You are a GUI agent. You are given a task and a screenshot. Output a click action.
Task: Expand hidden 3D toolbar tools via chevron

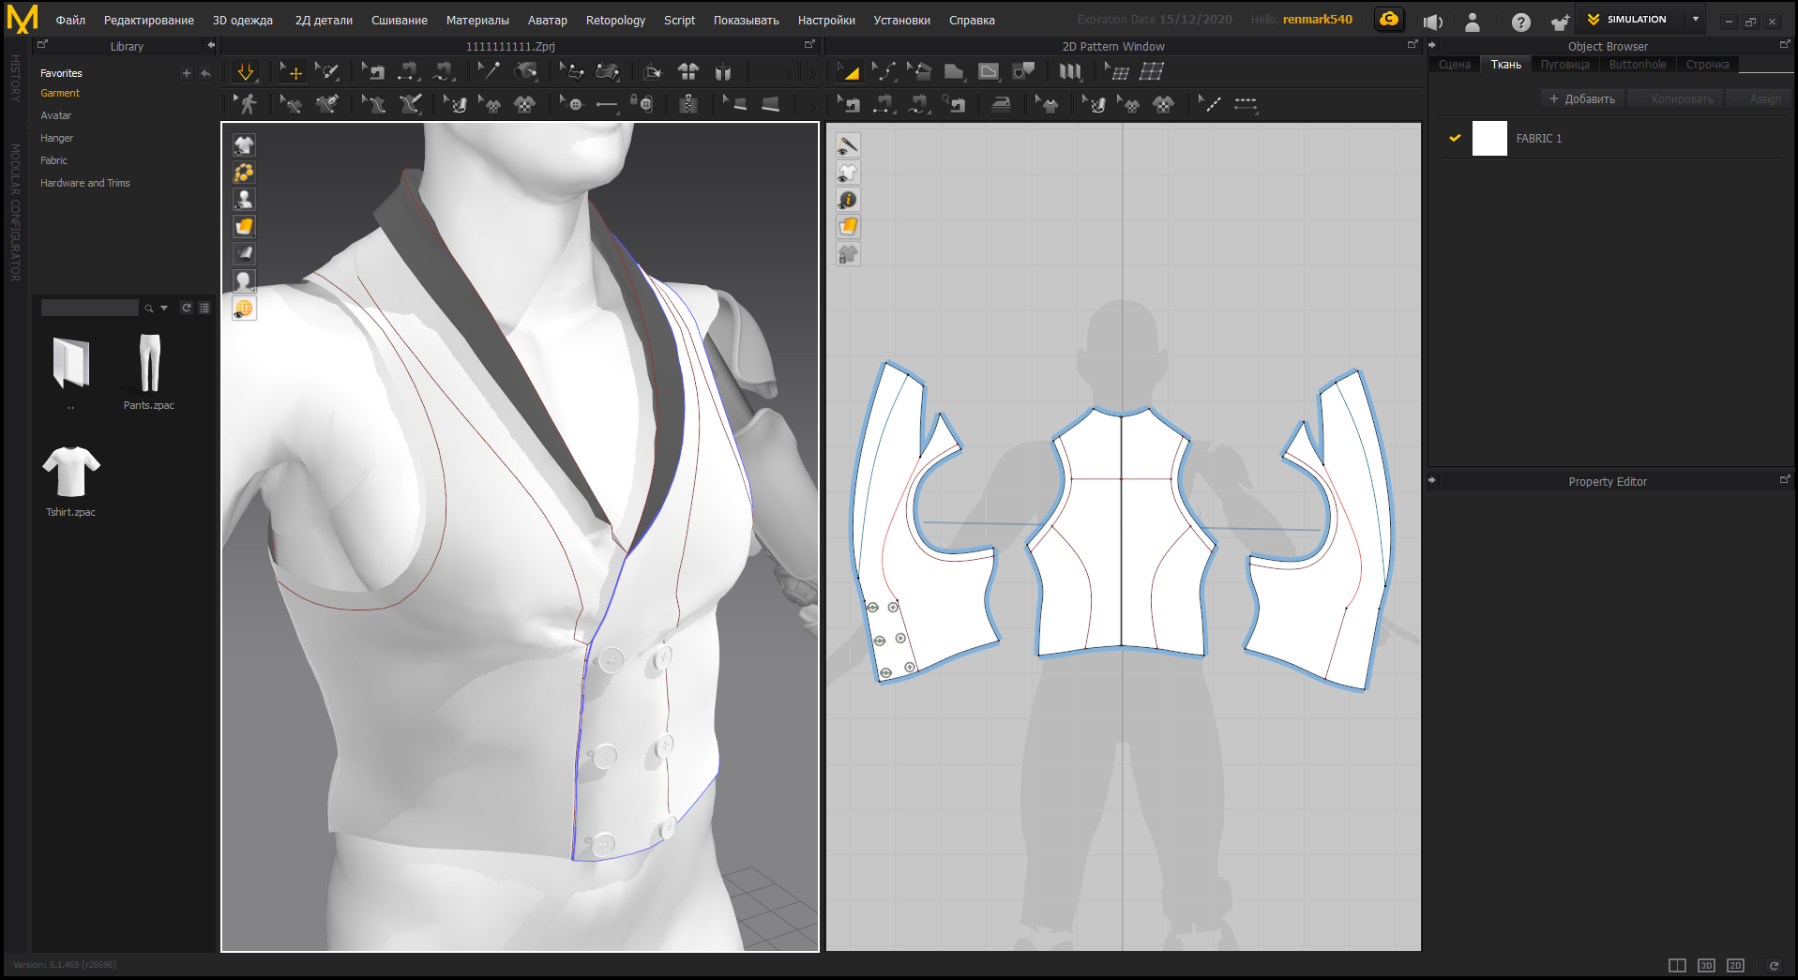pos(789,73)
